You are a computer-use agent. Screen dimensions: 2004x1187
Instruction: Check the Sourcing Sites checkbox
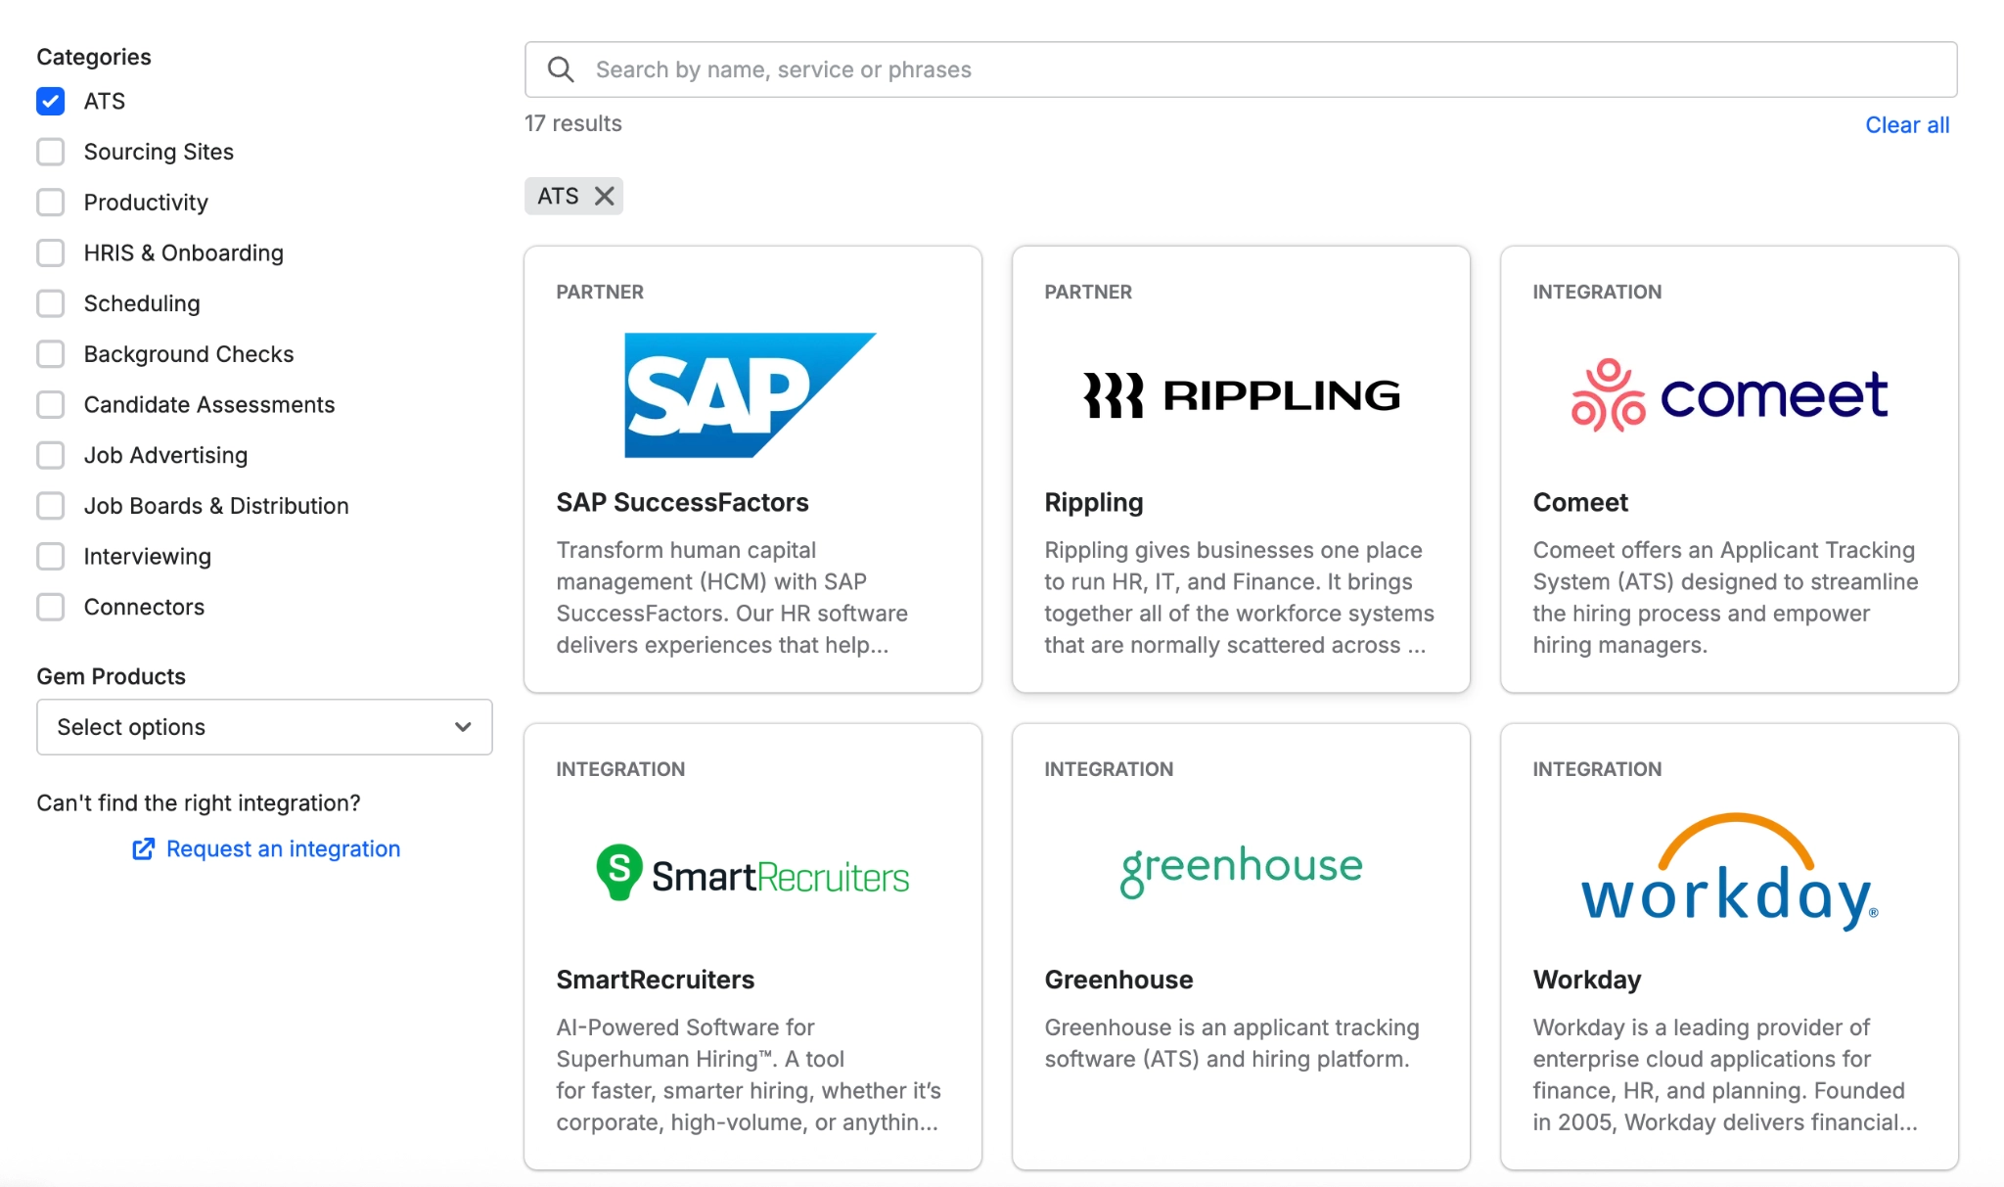click(x=51, y=152)
